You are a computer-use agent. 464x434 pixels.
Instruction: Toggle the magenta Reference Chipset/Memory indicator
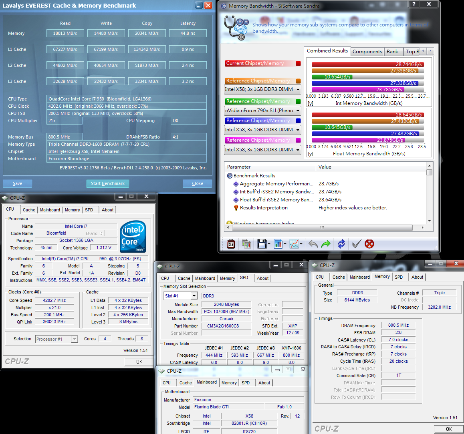click(298, 141)
